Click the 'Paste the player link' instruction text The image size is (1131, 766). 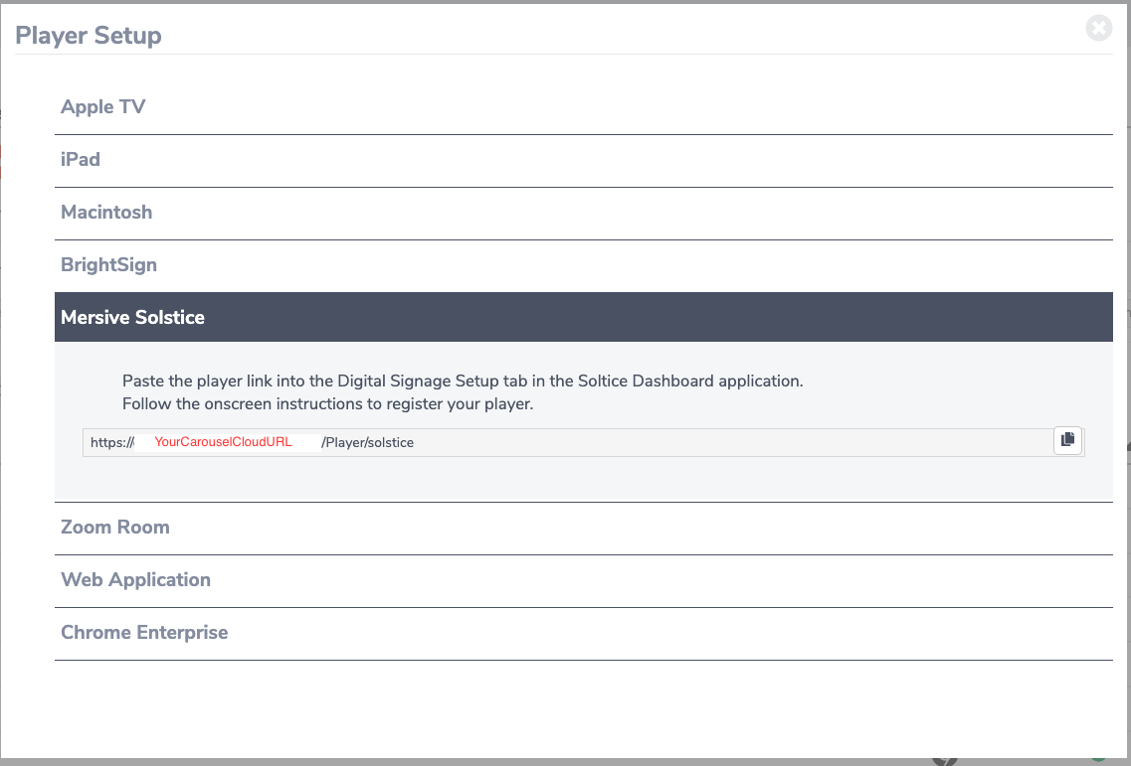[463, 381]
